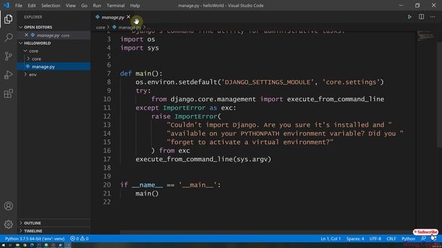Open the Source Control view
The height and width of the screenshot is (248, 442).
coord(8,56)
